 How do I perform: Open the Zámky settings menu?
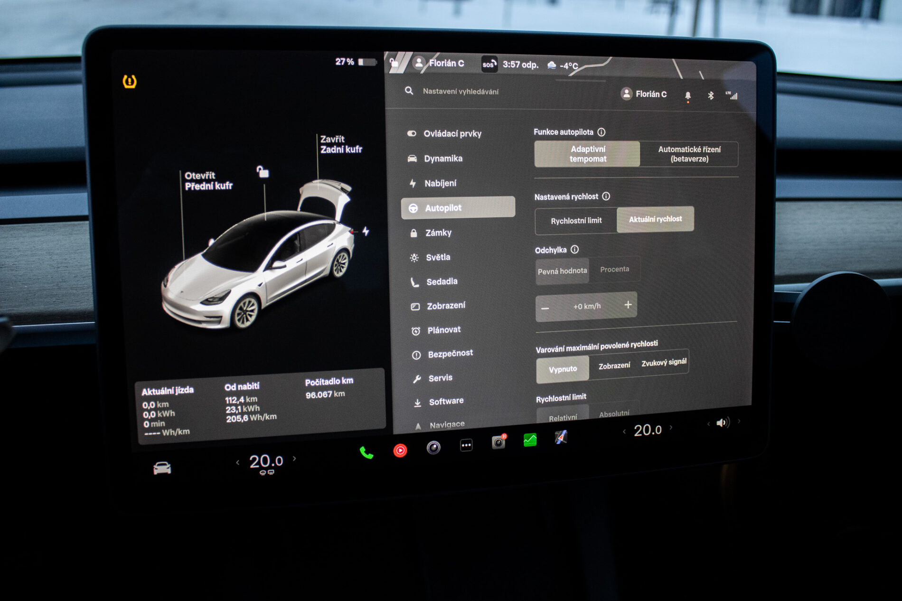pos(438,233)
